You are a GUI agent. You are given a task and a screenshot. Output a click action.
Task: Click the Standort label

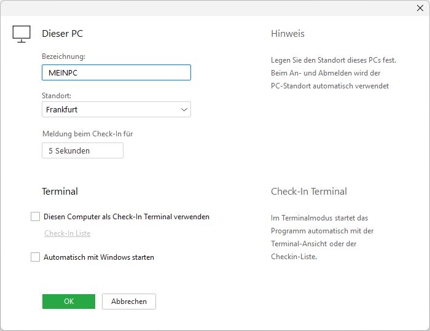(57, 96)
